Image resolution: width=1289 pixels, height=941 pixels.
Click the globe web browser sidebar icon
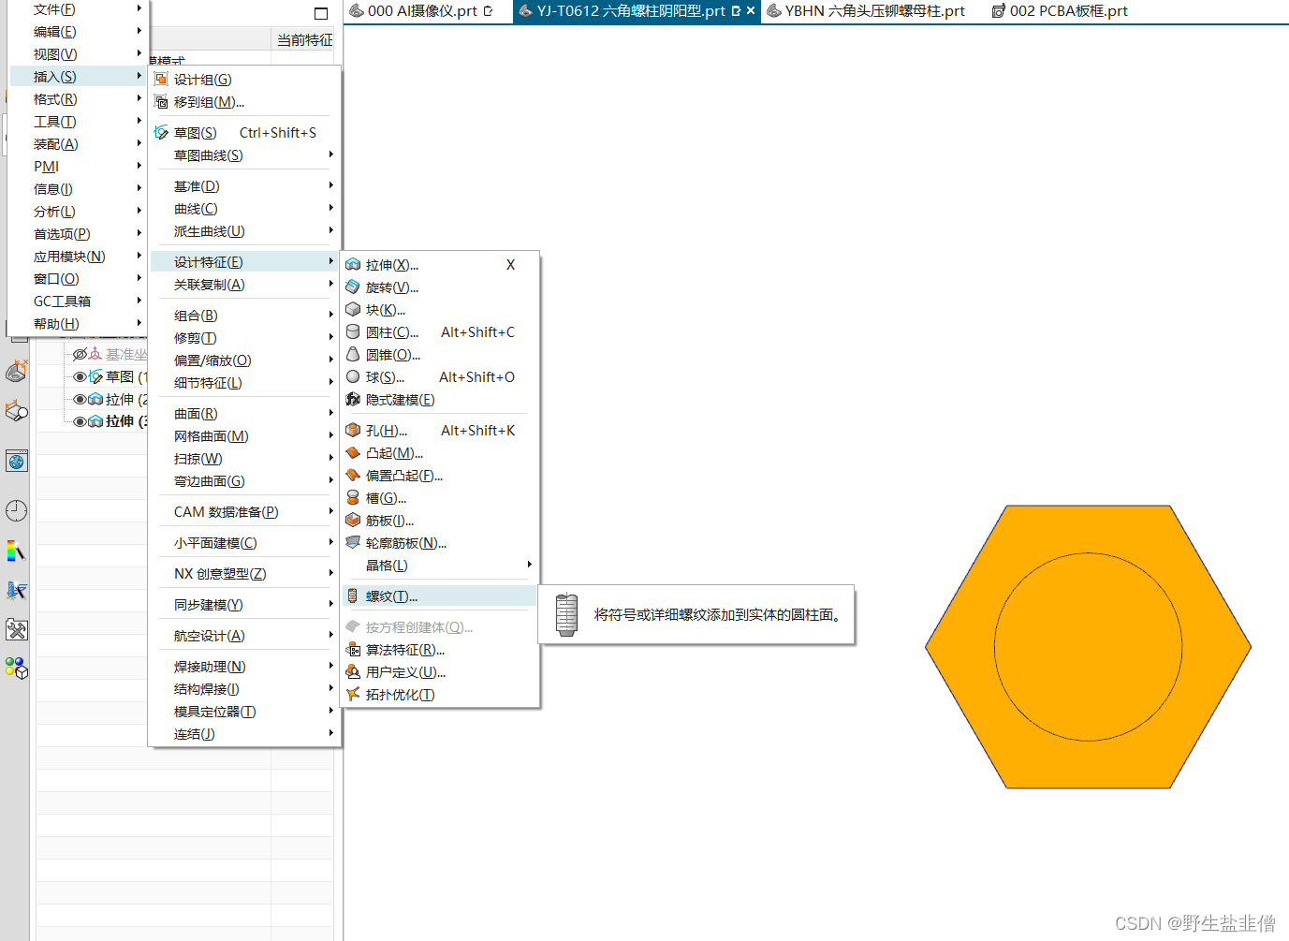click(x=16, y=461)
